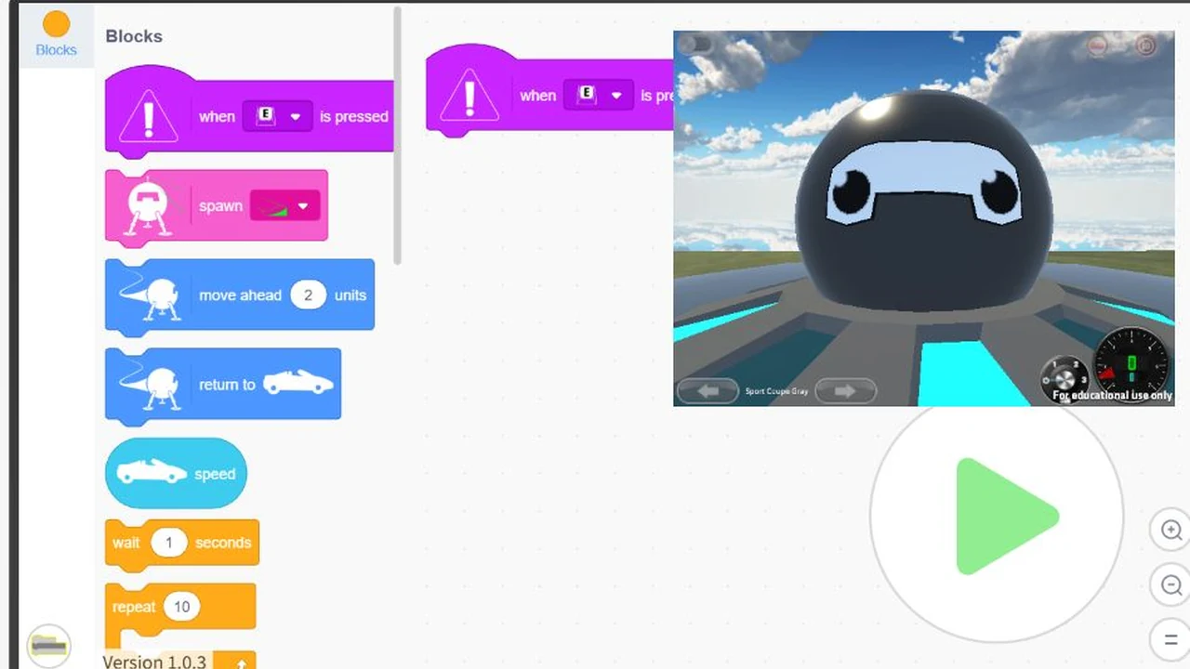Click the warning icon on the palette 'when pressed' block
Image resolution: width=1190 pixels, height=669 pixels.
pyautogui.click(x=148, y=116)
